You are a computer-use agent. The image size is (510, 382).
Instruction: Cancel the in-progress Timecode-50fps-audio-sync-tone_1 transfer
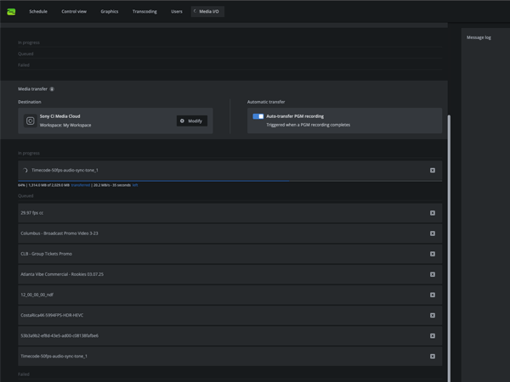[433, 171]
